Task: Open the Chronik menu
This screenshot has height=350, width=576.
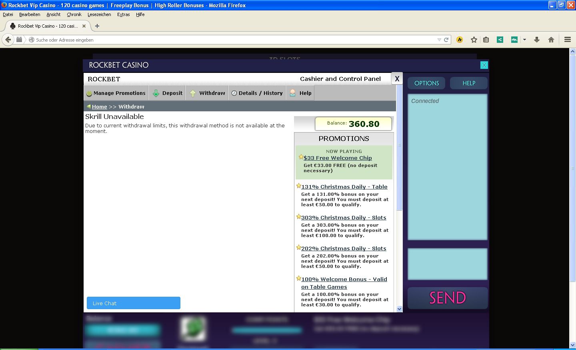Action: click(74, 14)
